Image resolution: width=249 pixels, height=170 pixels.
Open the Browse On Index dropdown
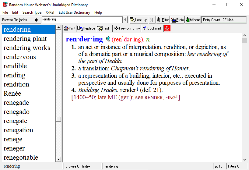tap(20, 20)
